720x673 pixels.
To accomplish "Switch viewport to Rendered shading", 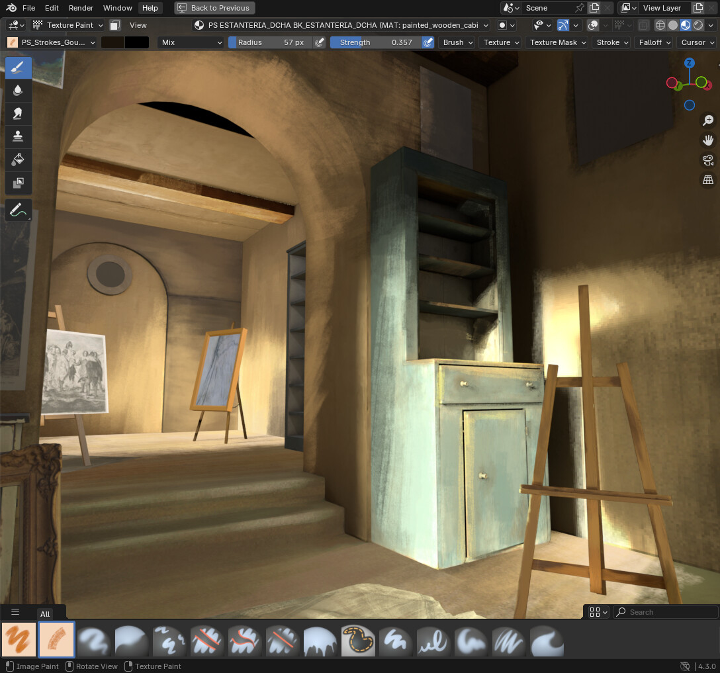I will point(697,25).
